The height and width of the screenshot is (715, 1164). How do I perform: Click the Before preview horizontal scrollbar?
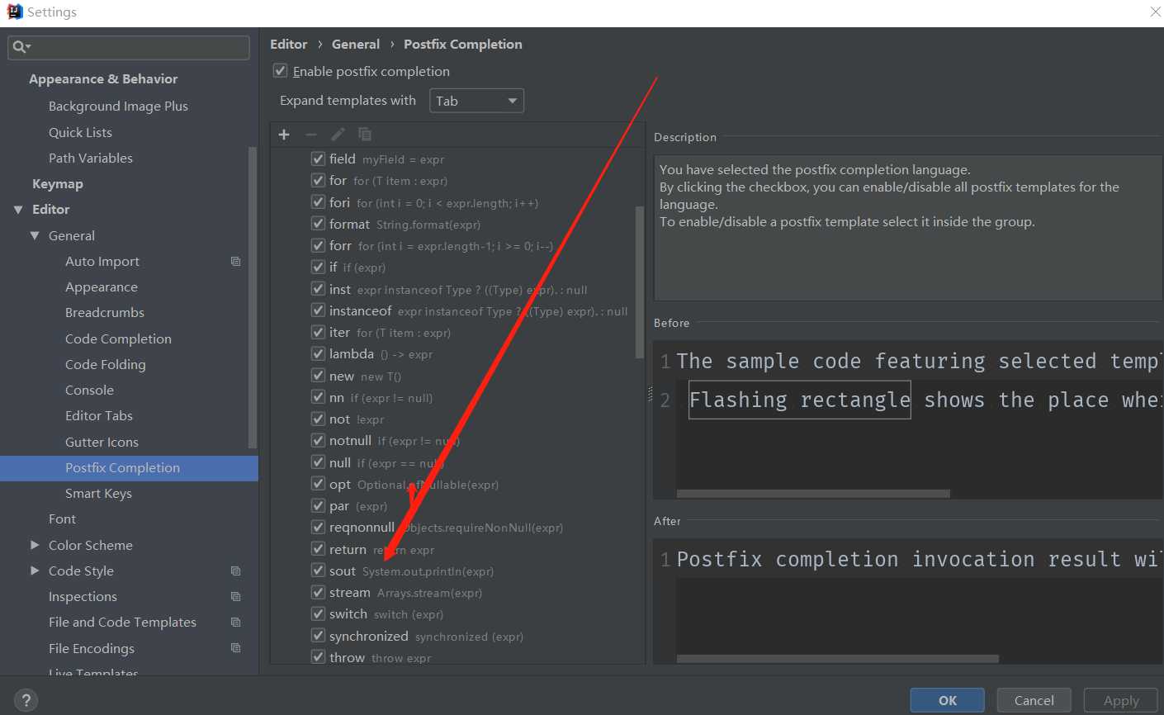click(812, 494)
